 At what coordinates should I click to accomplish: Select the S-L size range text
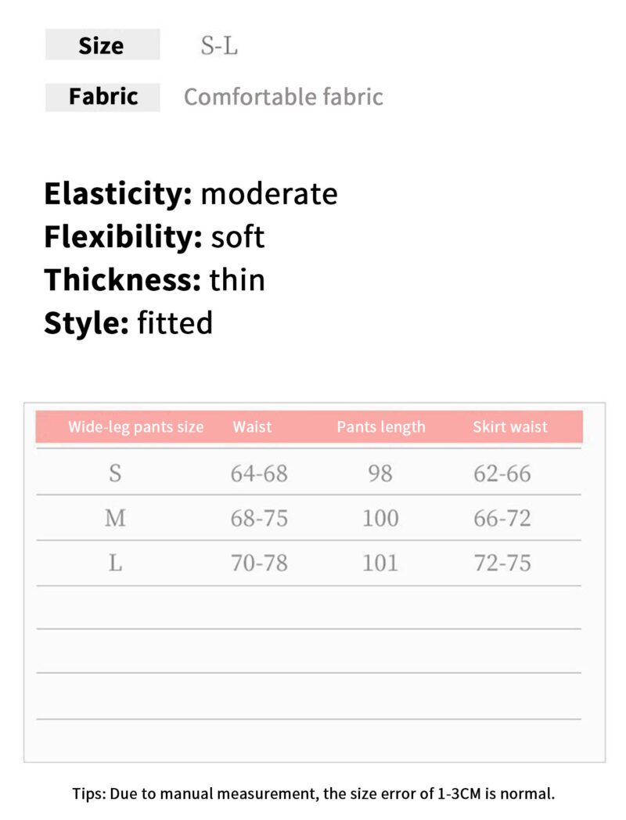pos(219,46)
